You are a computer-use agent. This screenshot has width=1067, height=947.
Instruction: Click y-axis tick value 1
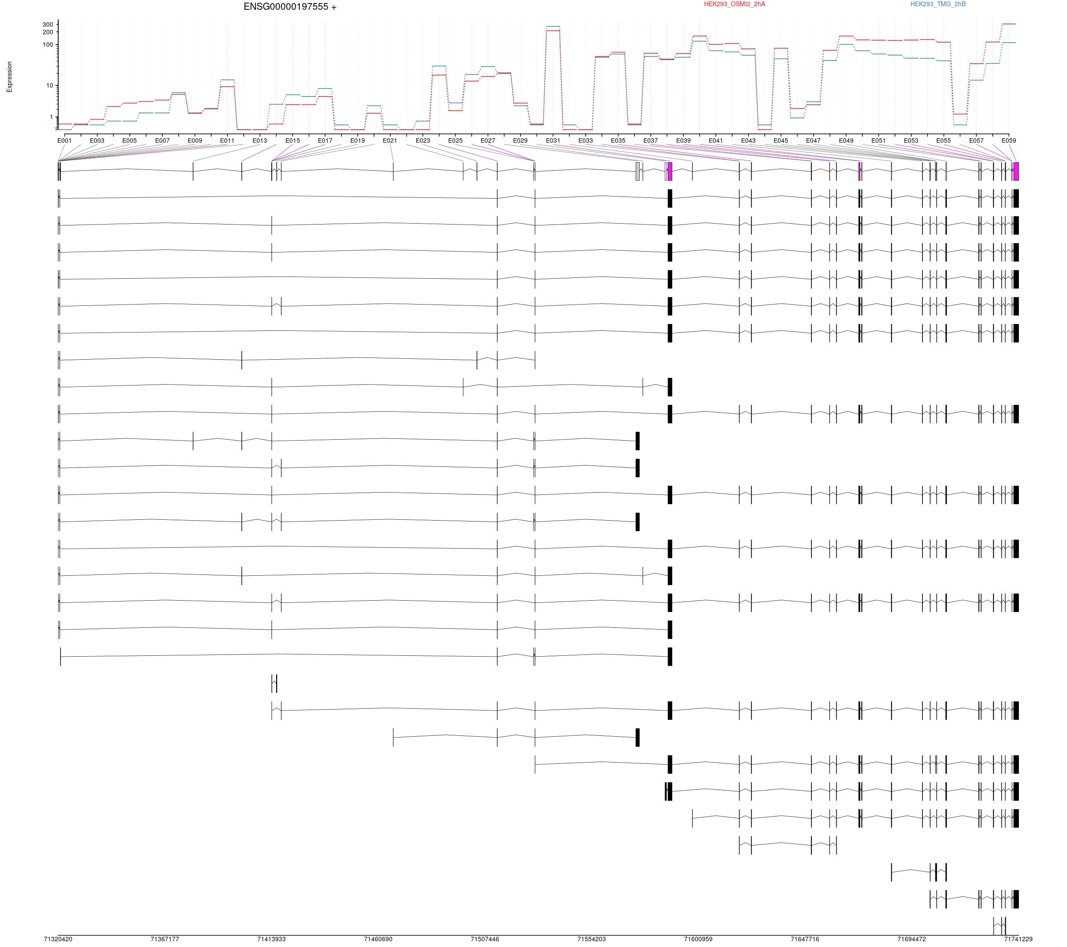[x=52, y=117]
